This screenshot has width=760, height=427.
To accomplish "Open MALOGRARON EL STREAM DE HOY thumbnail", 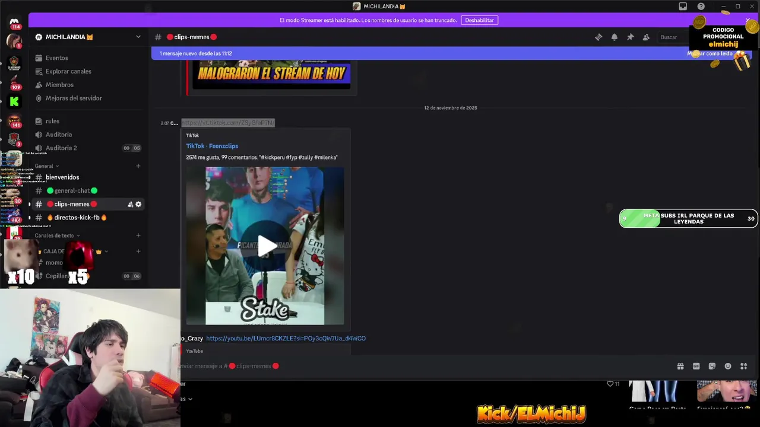I will pos(271,74).
